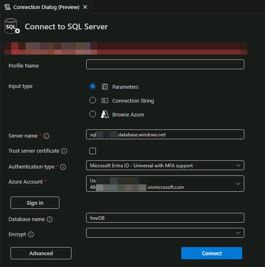Click the Sign in button
Viewport: 265px width, 267px height.
pyautogui.click(x=35, y=203)
